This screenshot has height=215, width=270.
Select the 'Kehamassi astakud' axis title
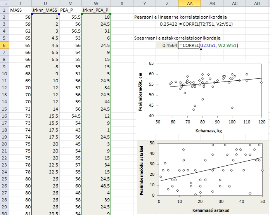(x=210, y=211)
